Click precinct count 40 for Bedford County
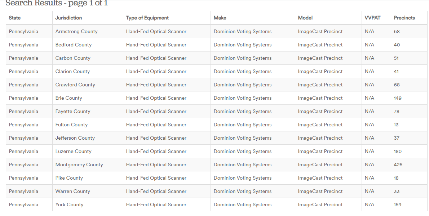 (x=397, y=45)
